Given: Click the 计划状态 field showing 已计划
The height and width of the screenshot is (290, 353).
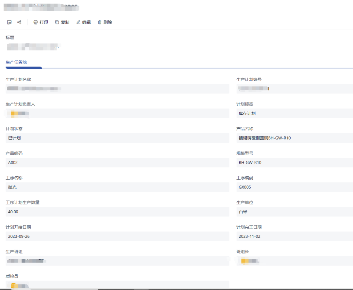Looking at the screenshot, I should [117, 138].
